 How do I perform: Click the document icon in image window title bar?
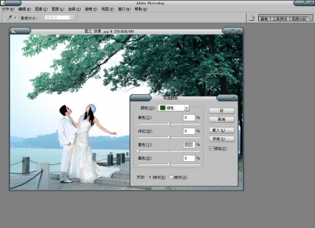tap(14, 31)
